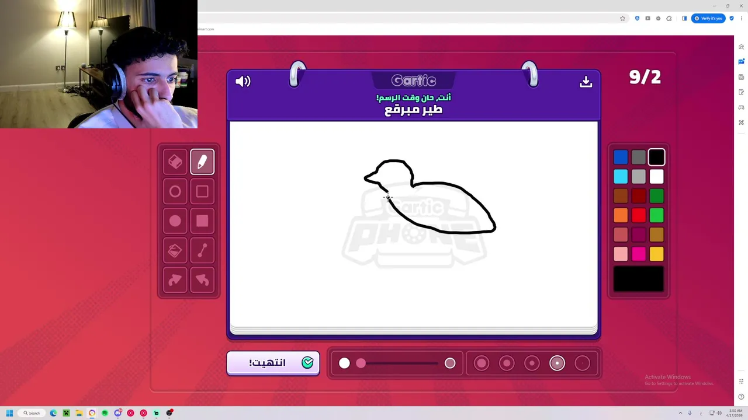Pick the light pink color swatch
The height and width of the screenshot is (420, 748).
(621, 254)
